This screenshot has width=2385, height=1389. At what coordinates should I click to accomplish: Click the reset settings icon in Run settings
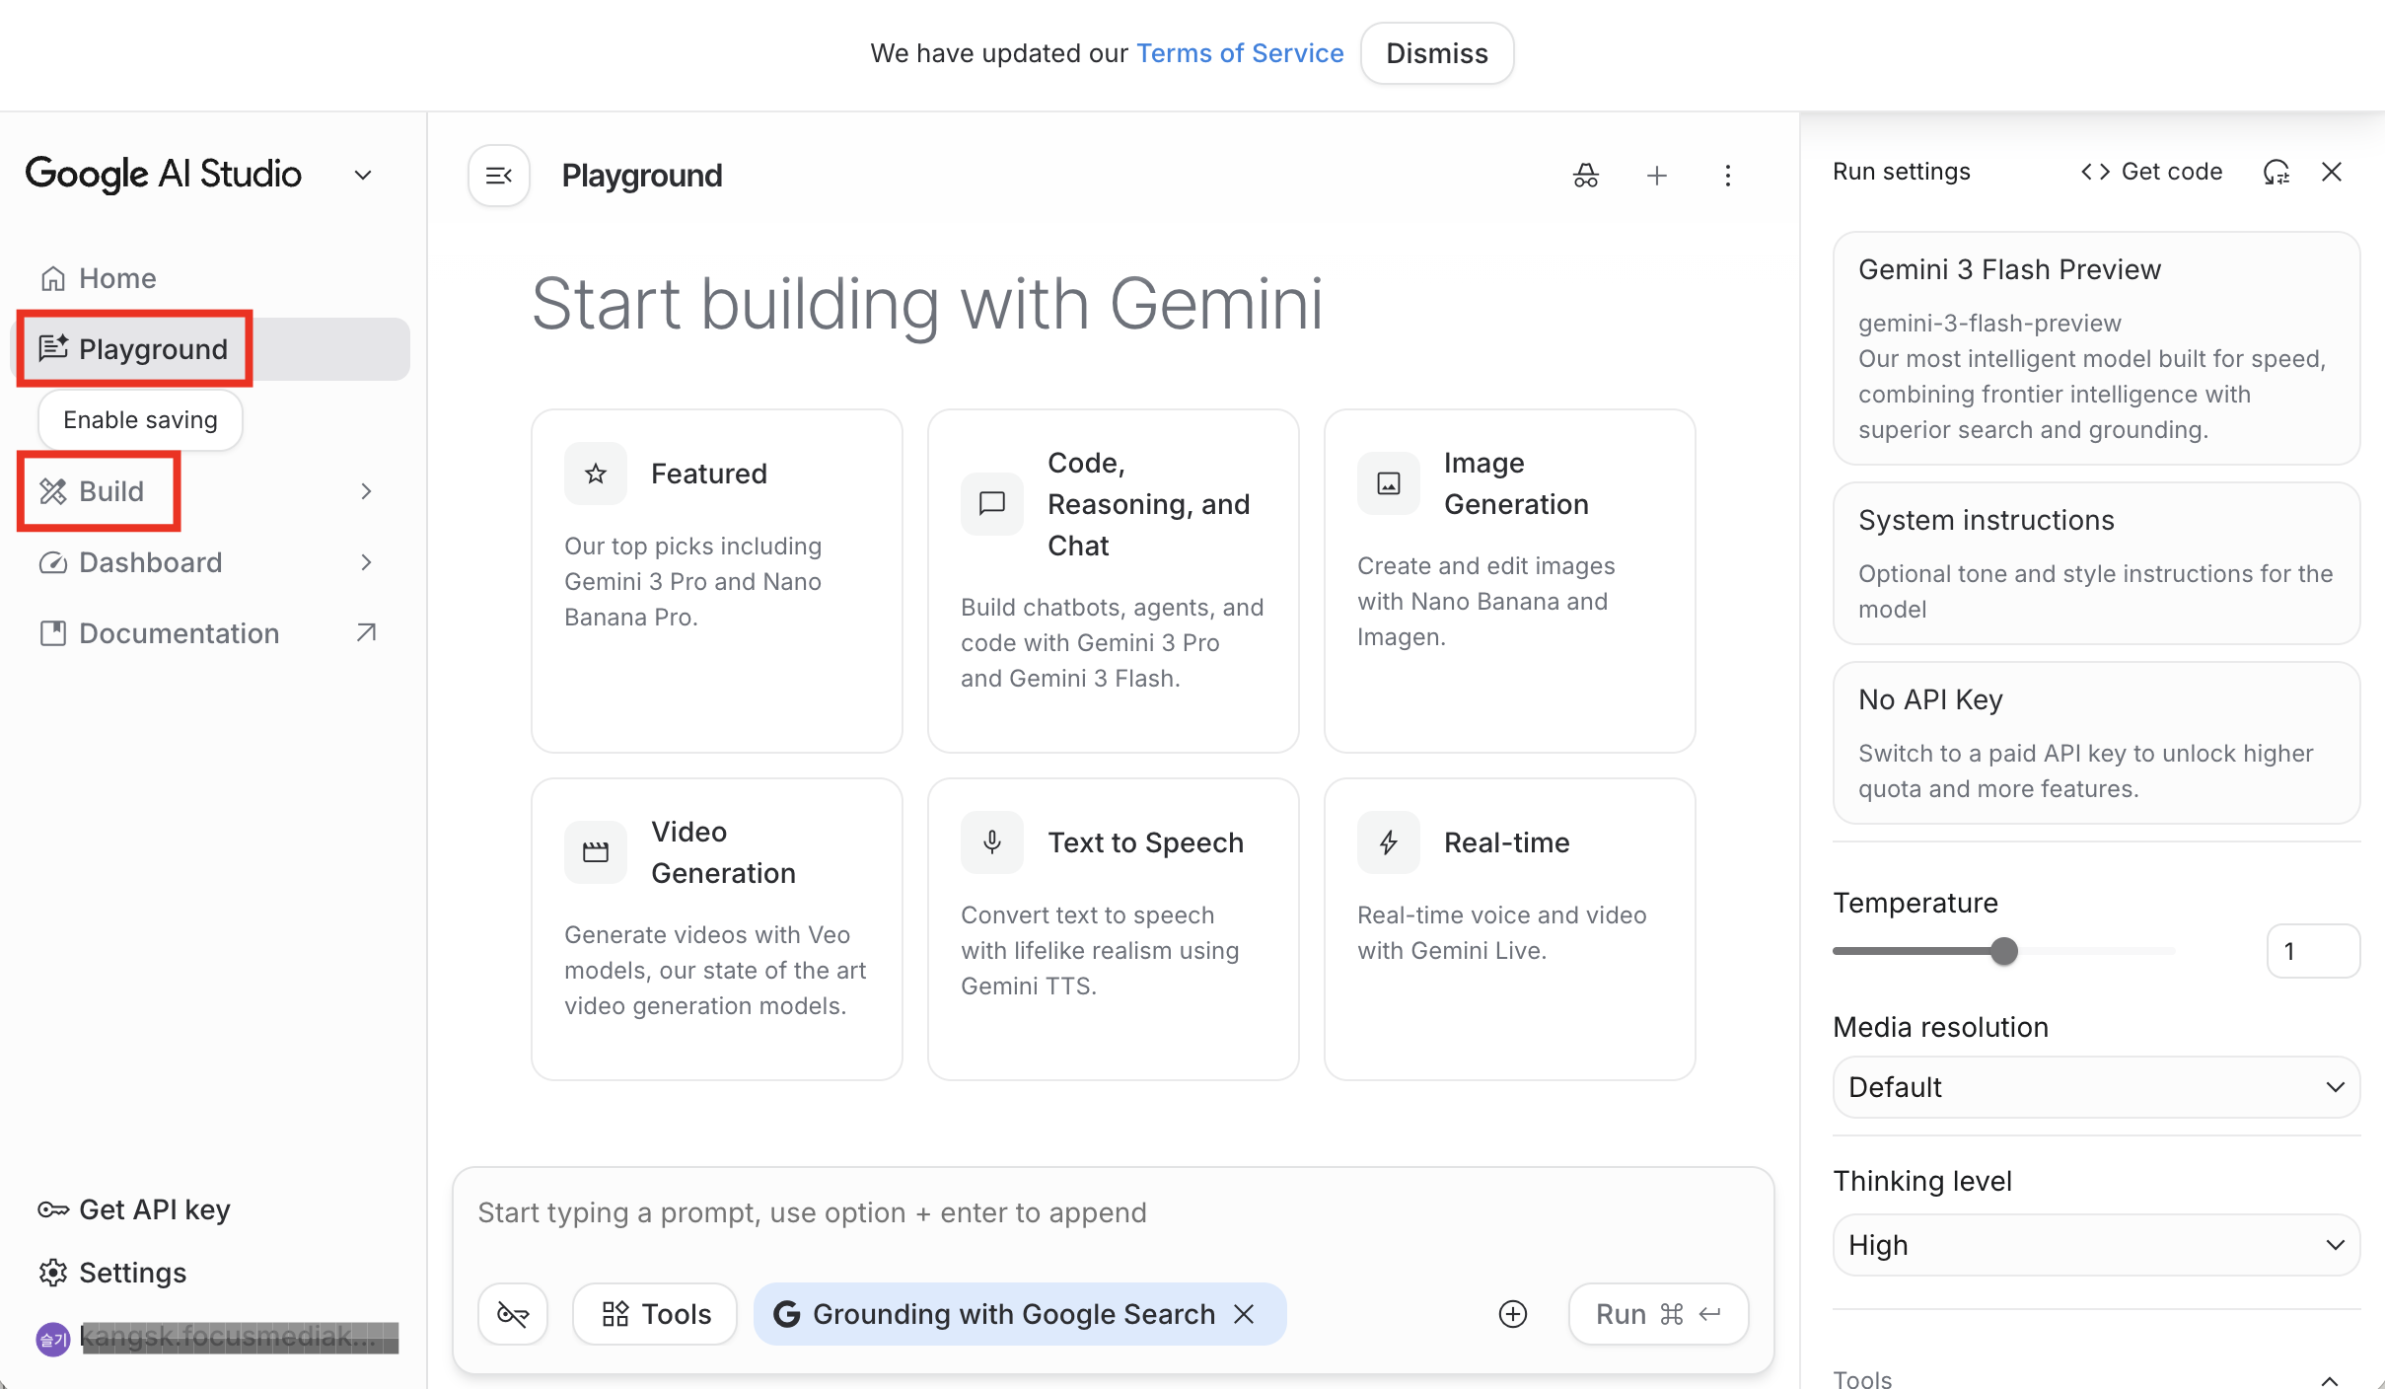2276,173
